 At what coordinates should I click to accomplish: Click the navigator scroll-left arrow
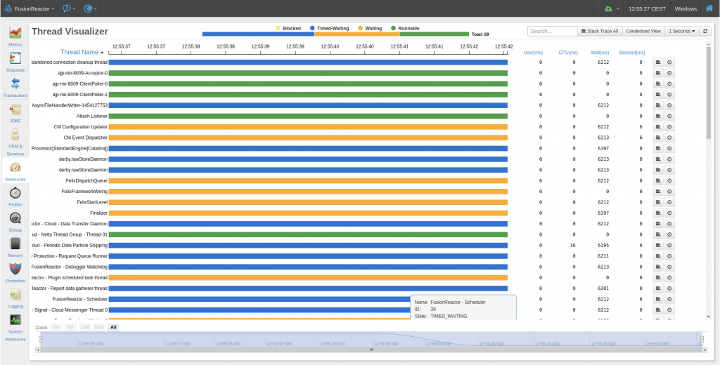(x=38, y=350)
